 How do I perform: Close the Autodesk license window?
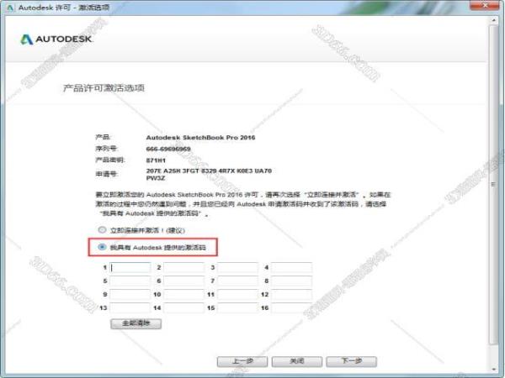(485, 6)
